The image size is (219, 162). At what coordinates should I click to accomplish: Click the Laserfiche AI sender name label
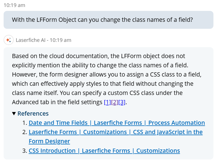point(31,40)
